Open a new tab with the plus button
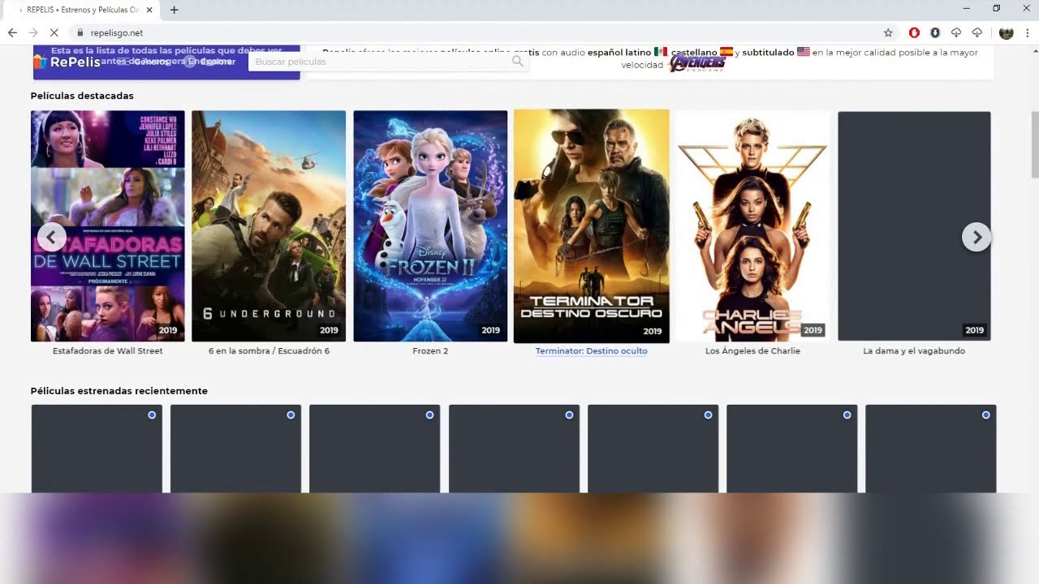Image resolution: width=1039 pixels, height=584 pixels. [174, 10]
